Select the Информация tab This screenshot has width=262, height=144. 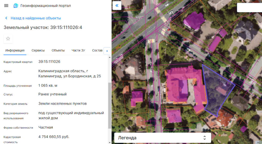tap(15, 50)
